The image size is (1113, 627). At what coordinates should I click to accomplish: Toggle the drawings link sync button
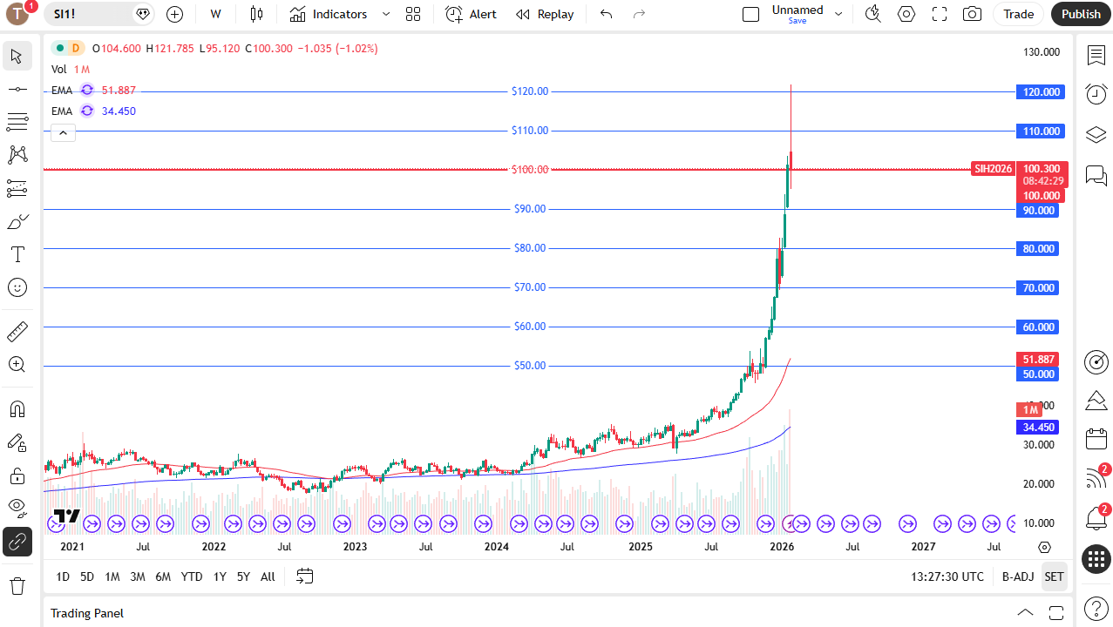click(x=17, y=542)
